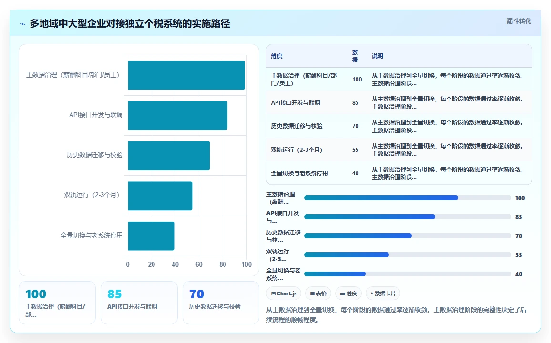The image size is (551, 343).
Task: Click the x-axis tick label 60
Action: [x=199, y=265]
